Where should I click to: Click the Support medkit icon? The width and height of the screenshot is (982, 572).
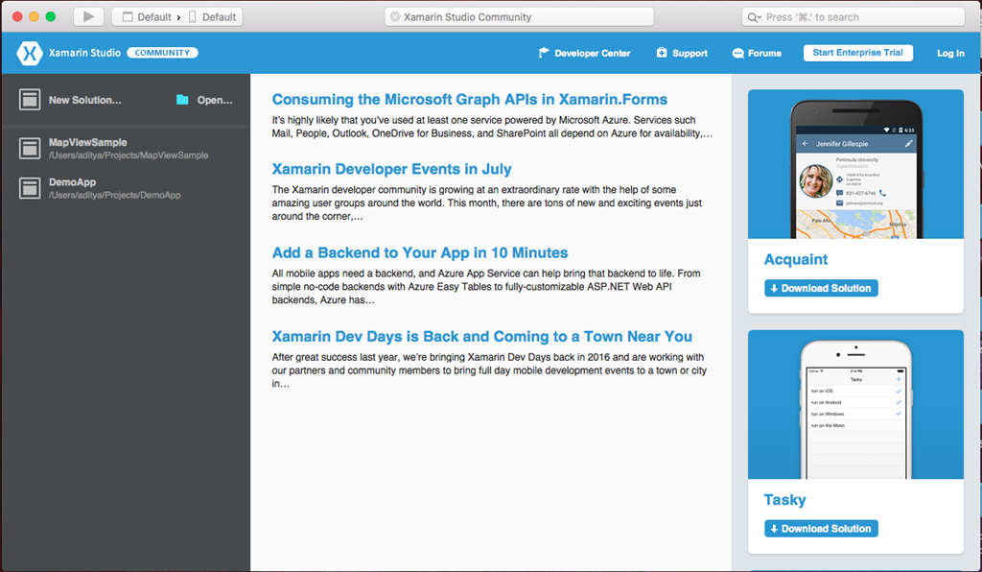662,53
